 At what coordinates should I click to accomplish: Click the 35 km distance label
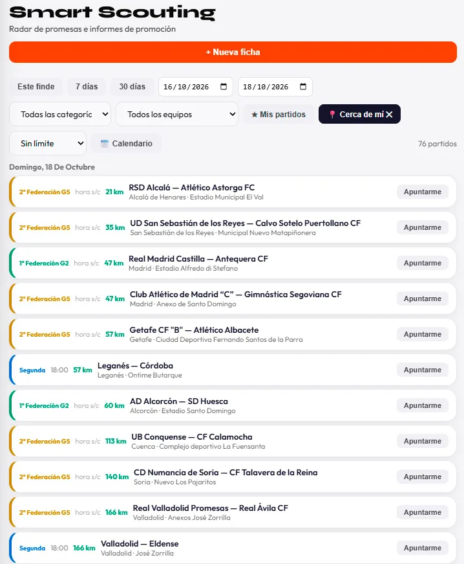pyautogui.click(x=115, y=227)
